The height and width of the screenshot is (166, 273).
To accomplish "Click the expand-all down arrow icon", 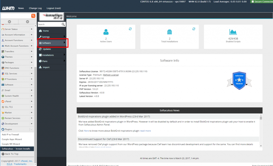I will [x=27, y=22].
